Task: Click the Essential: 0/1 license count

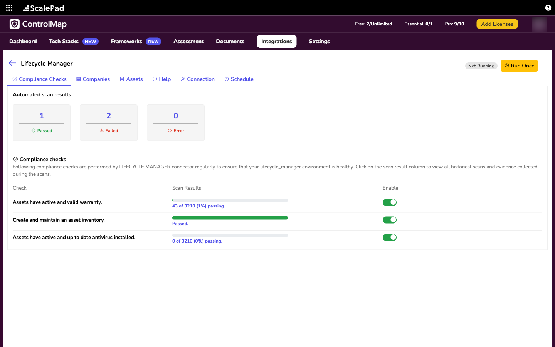Action: (419, 24)
